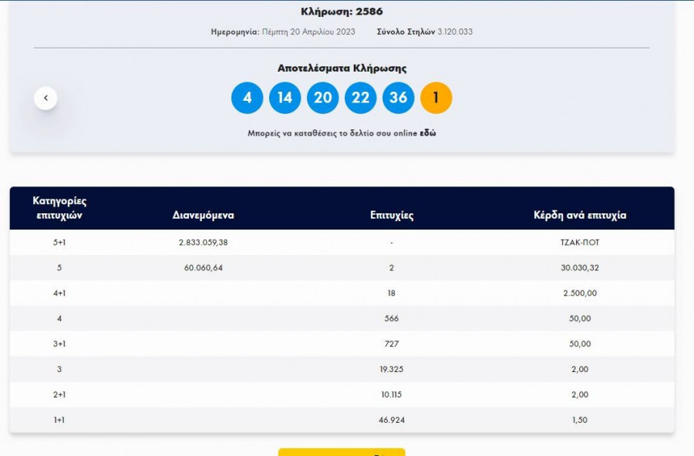694x456 pixels.
Task: Open the 'εδώ' online deposit link
Action: (428, 133)
